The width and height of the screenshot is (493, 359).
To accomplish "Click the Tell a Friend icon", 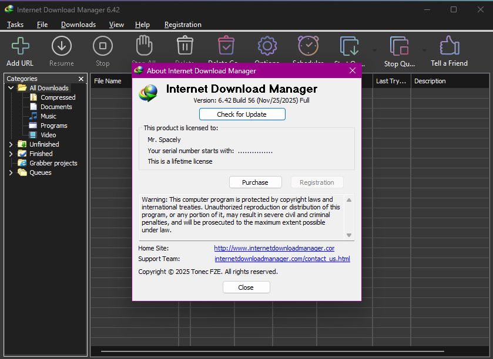I will (x=449, y=46).
